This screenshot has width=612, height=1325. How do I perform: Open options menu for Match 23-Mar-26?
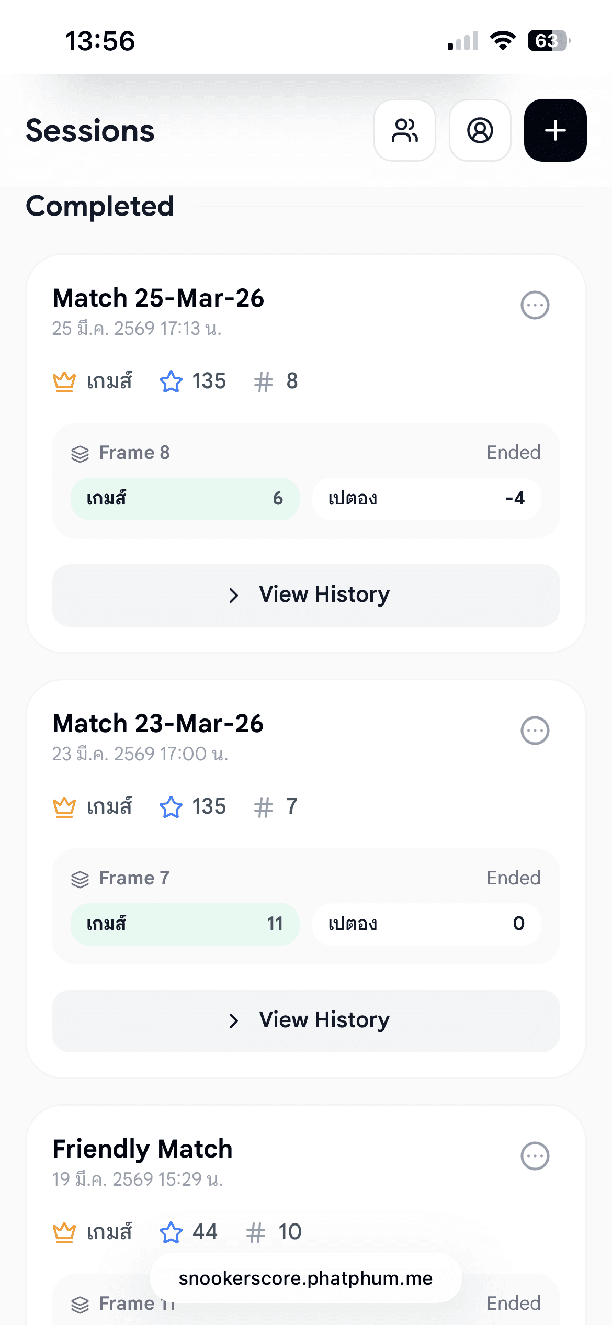535,731
